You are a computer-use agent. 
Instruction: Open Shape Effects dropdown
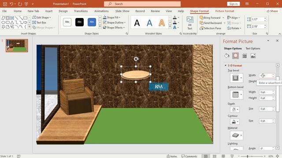click(x=114, y=27)
